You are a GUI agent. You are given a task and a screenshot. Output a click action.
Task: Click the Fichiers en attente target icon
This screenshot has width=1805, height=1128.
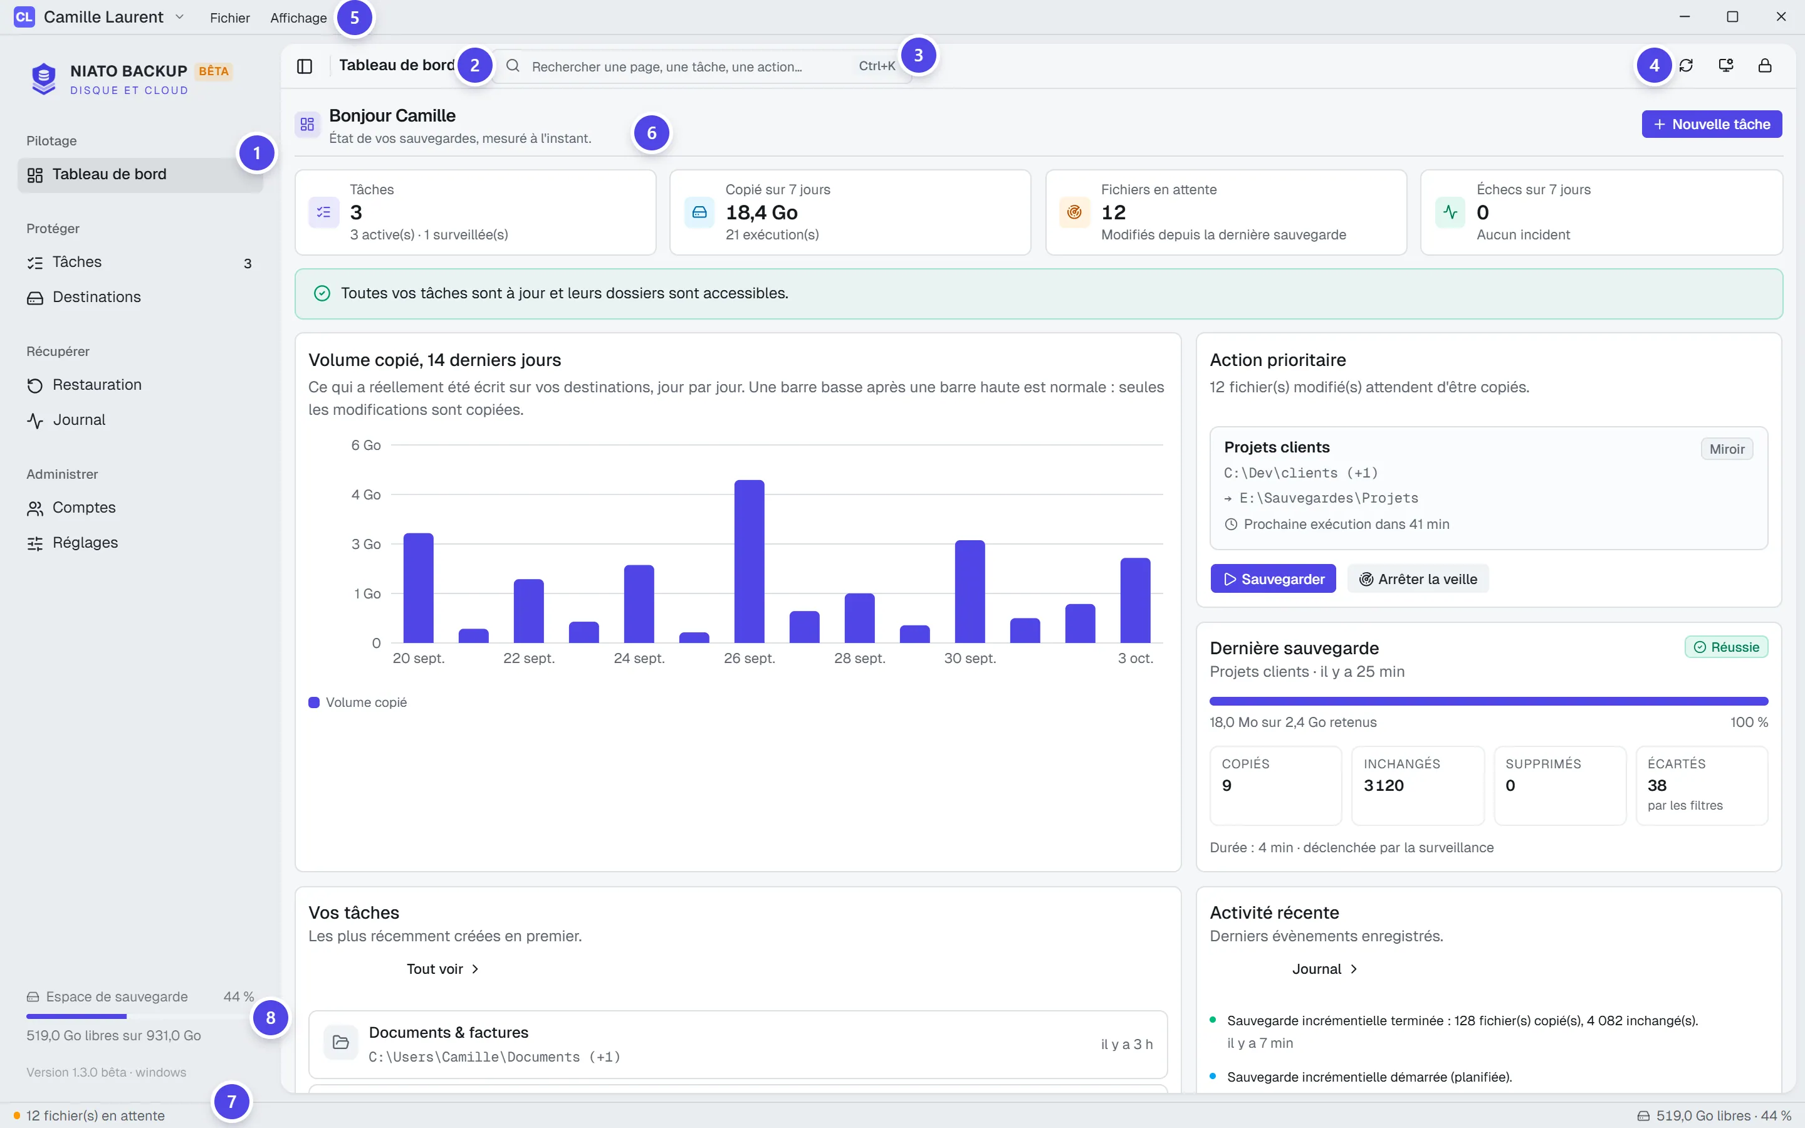1075,212
